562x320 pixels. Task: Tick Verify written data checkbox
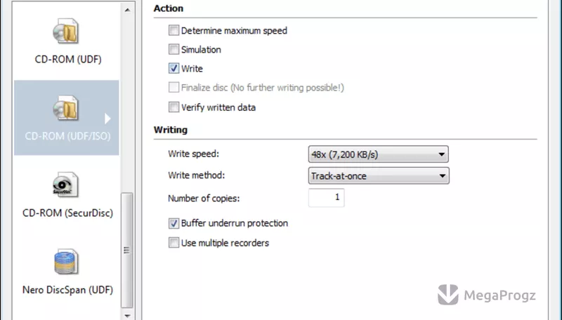[x=174, y=107]
